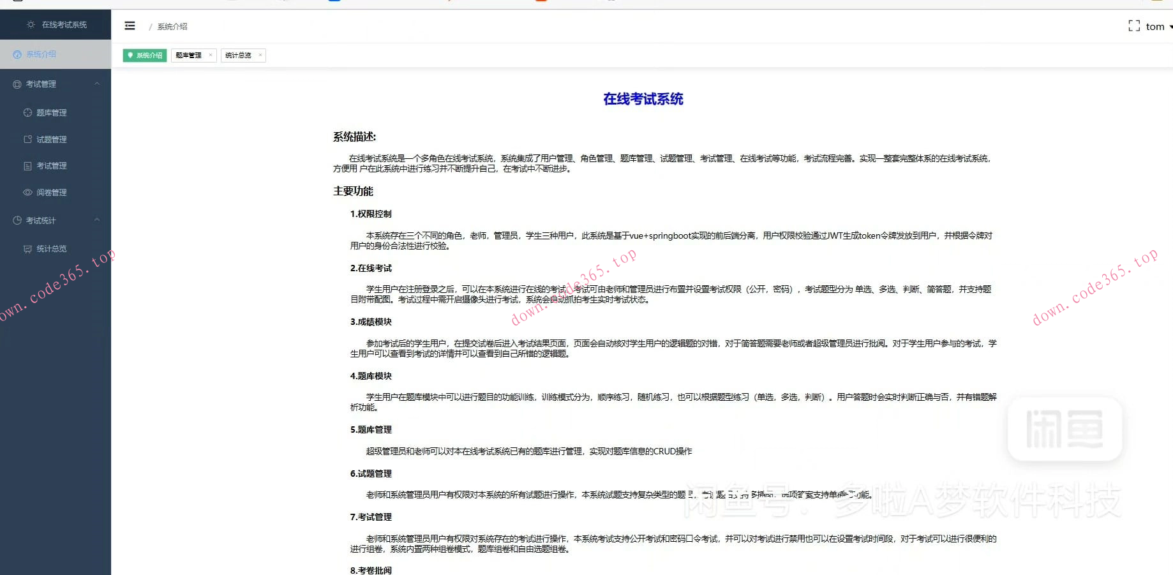Select the 题库管理 crosshair icon in sidebar
This screenshot has height=575, width=1173.
click(28, 112)
